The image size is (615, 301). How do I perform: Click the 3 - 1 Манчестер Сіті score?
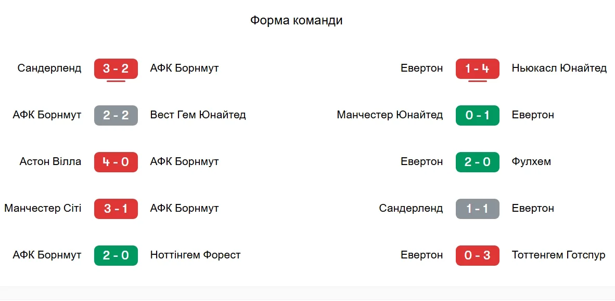click(116, 209)
